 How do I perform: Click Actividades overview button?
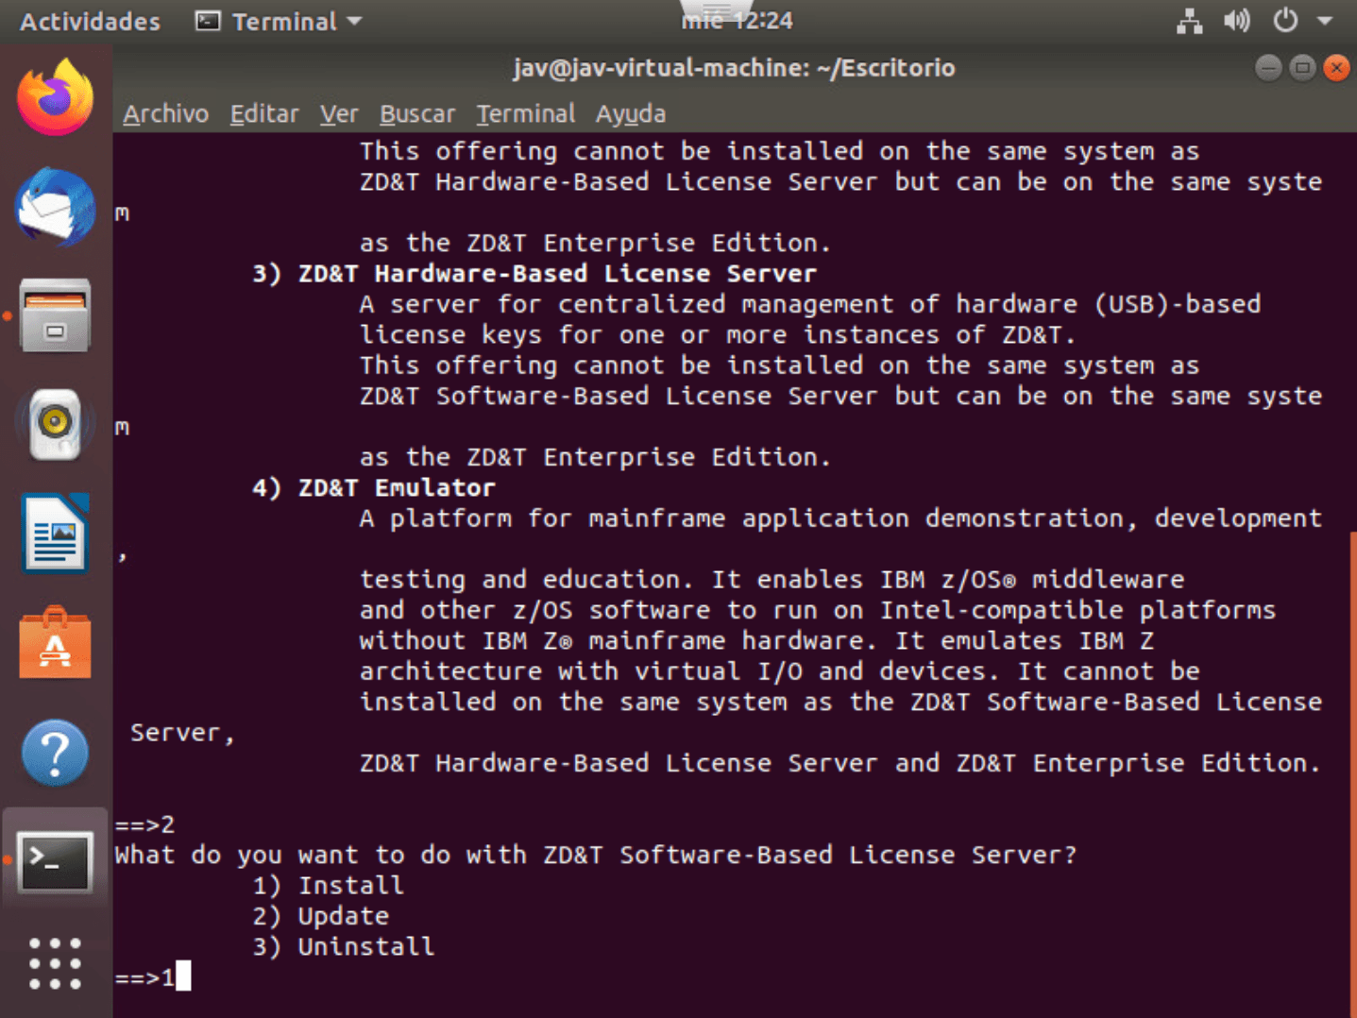[x=90, y=21]
